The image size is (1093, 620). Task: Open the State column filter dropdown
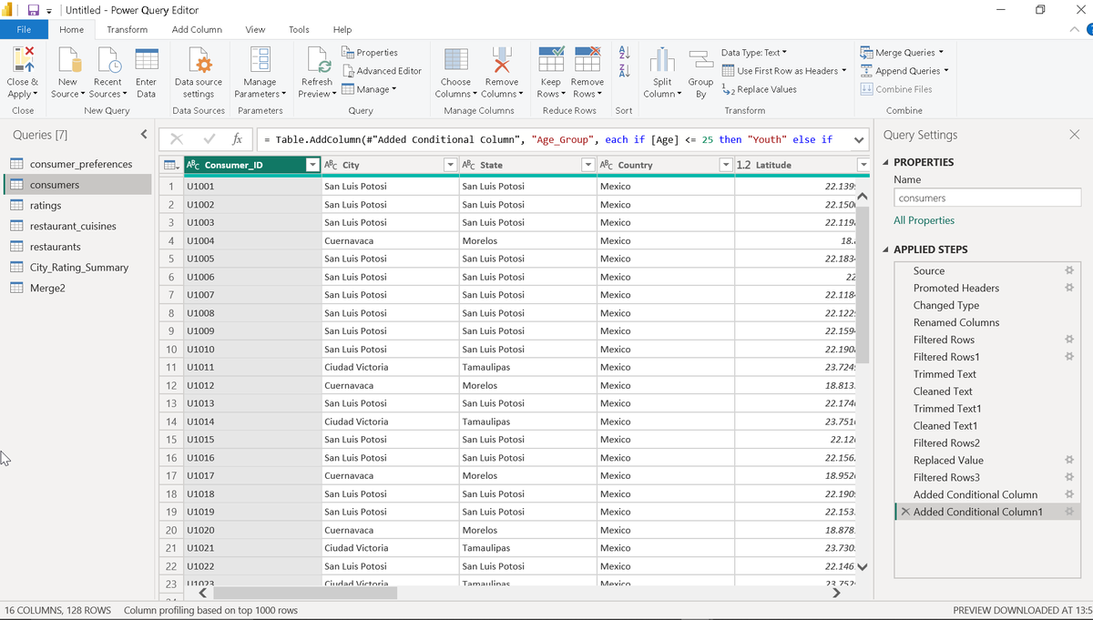587,165
